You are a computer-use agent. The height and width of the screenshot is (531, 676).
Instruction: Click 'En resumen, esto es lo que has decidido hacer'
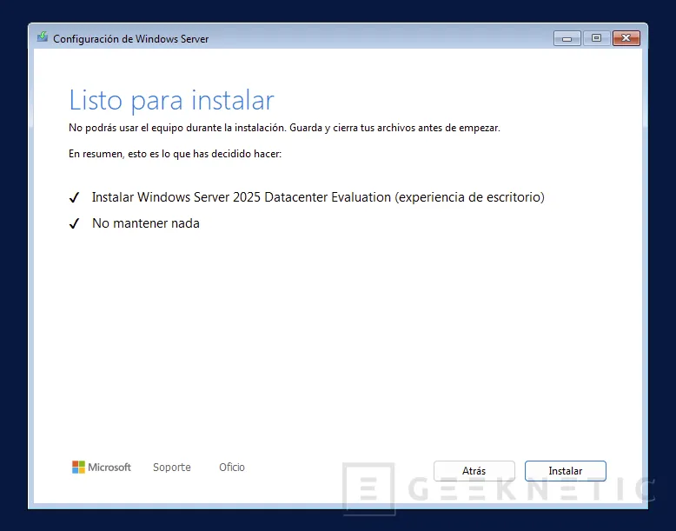[175, 154]
